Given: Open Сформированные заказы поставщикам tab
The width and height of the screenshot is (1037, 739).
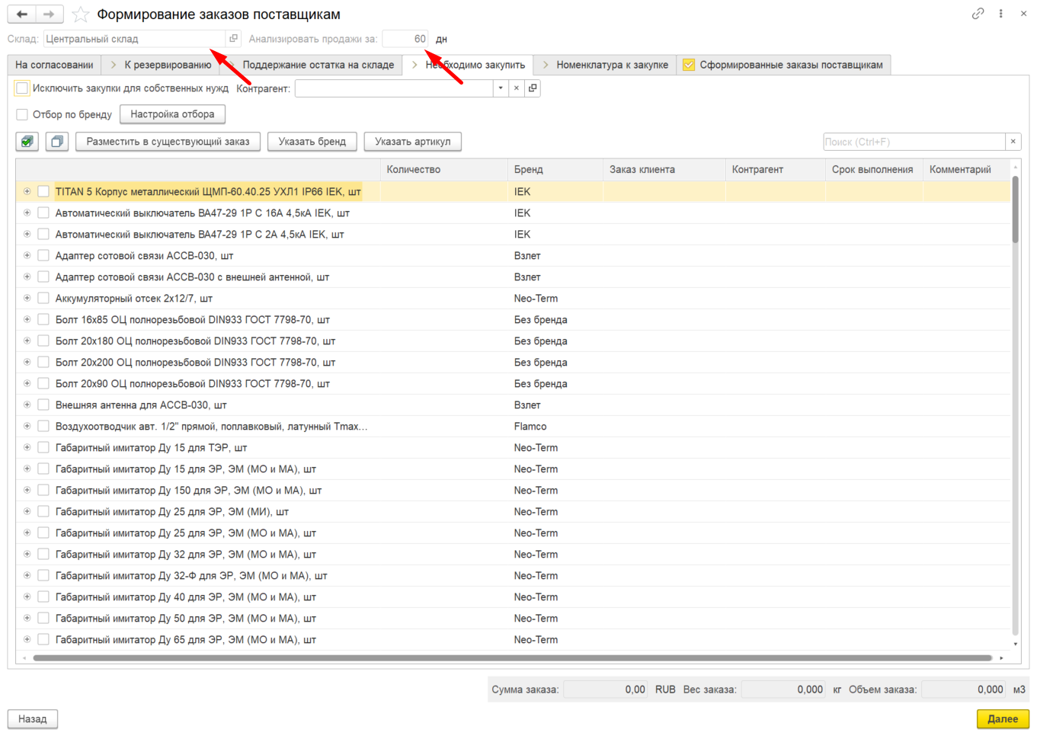Looking at the screenshot, I should pyautogui.click(x=783, y=65).
